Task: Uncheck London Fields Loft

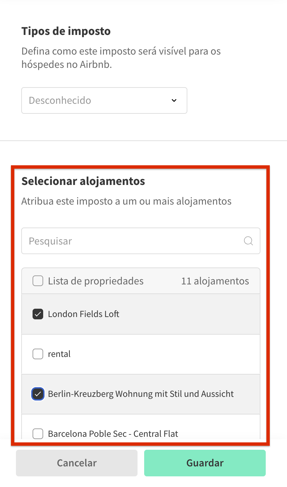Action: (x=38, y=314)
